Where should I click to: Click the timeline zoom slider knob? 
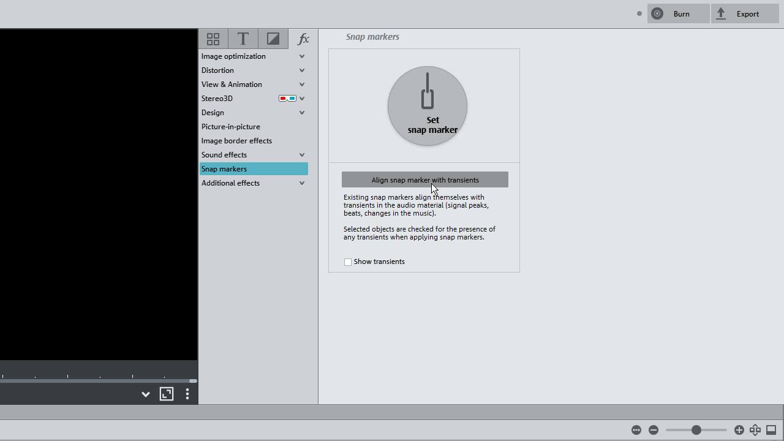tap(696, 430)
